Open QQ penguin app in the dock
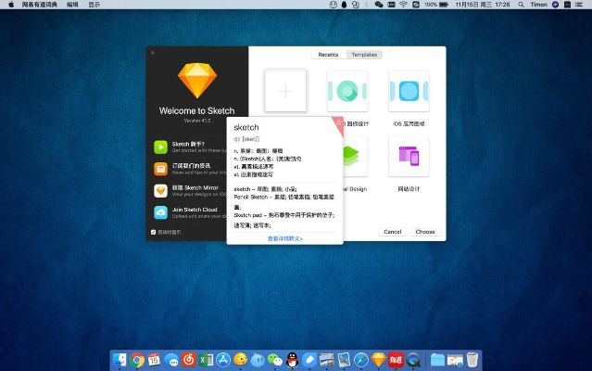 [292, 360]
